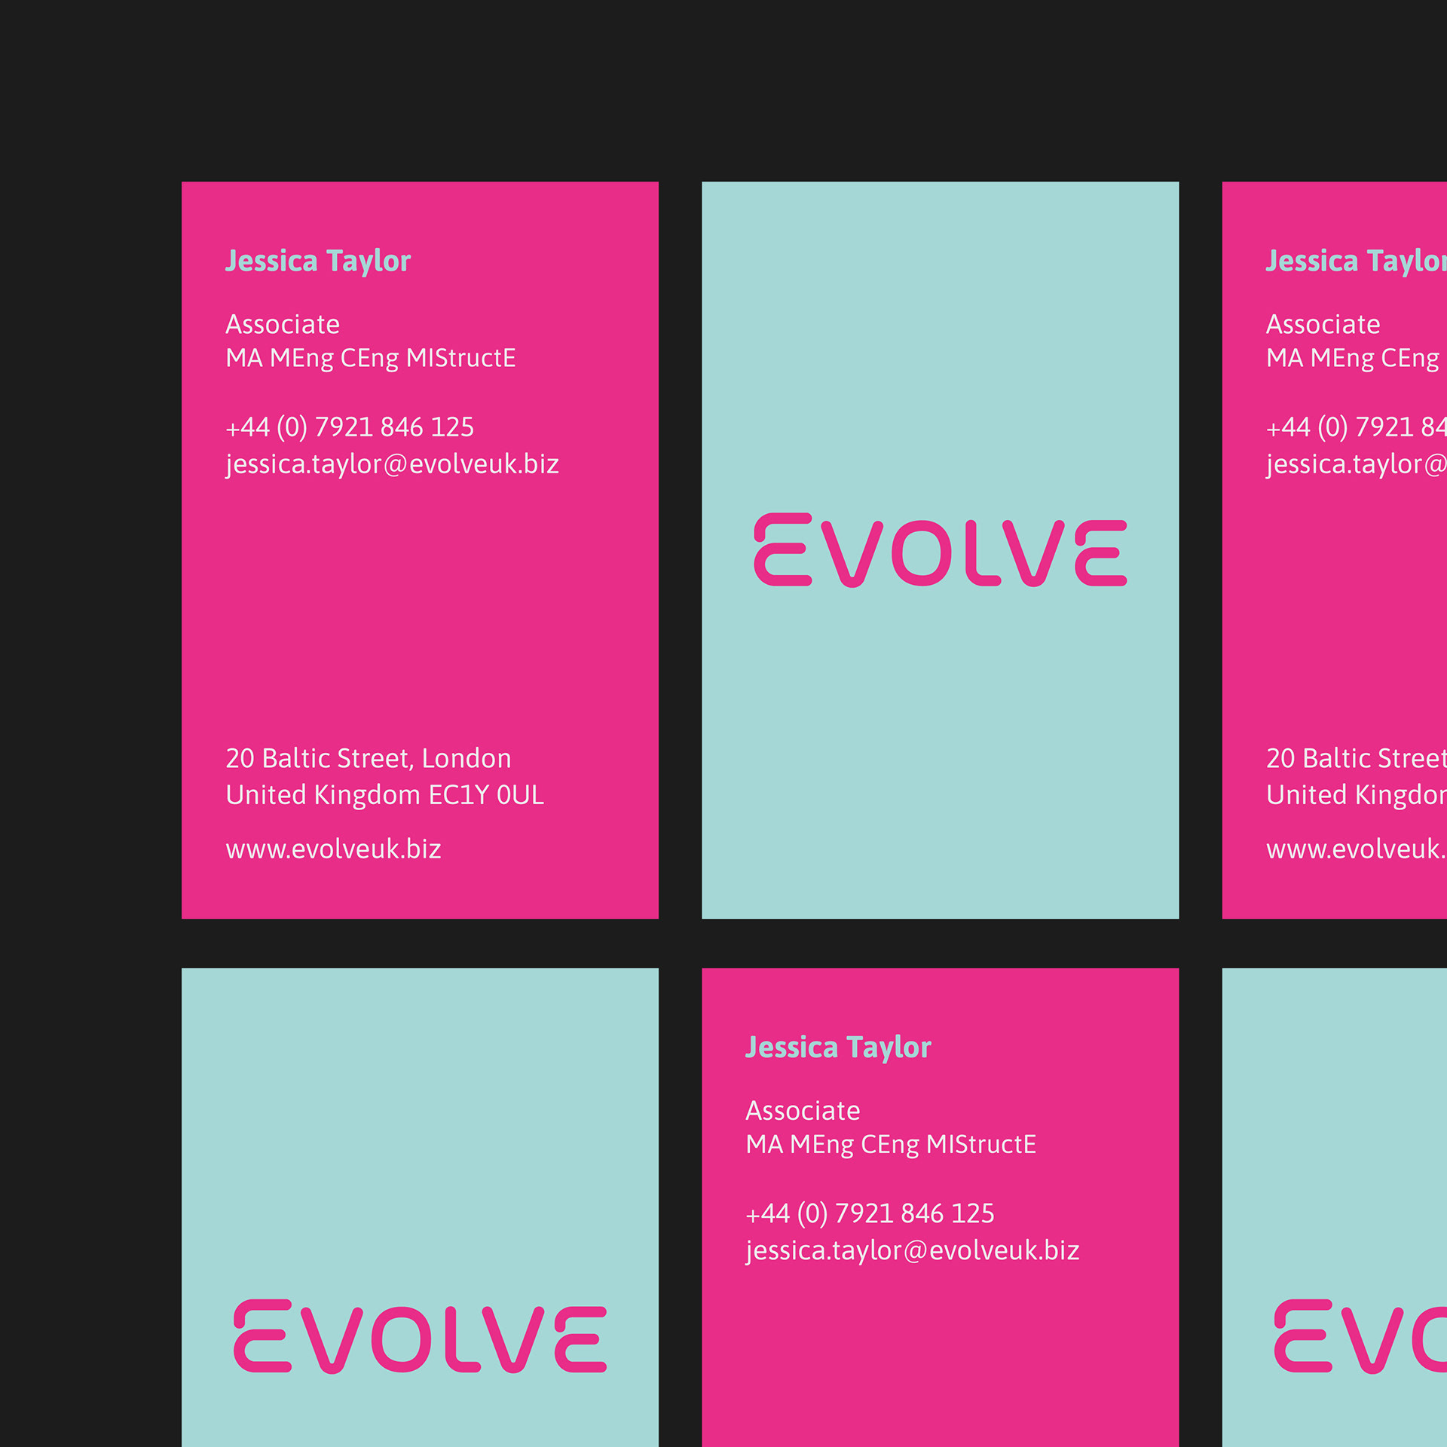Click the 20 Baltic Street, London address line
Screen dimensions: 1447x1447
tap(369, 758)
